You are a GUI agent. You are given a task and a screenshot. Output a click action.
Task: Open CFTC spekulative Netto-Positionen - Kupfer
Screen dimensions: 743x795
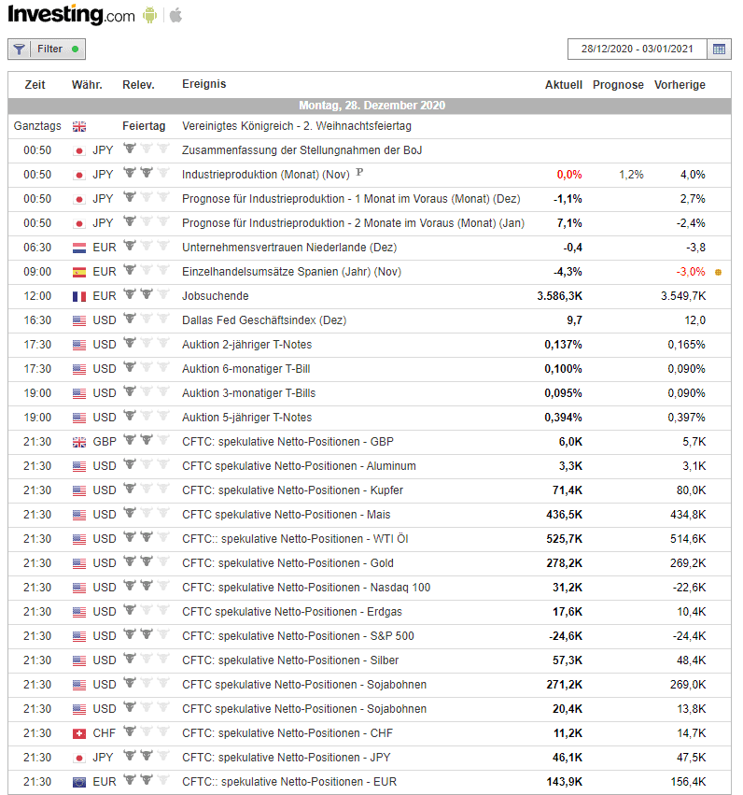tap(293, 490)
